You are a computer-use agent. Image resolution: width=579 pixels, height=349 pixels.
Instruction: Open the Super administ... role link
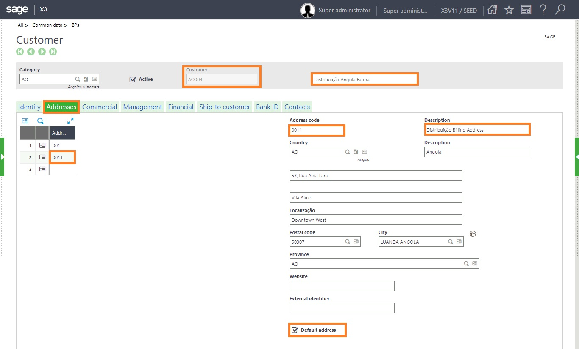(405, 11)
